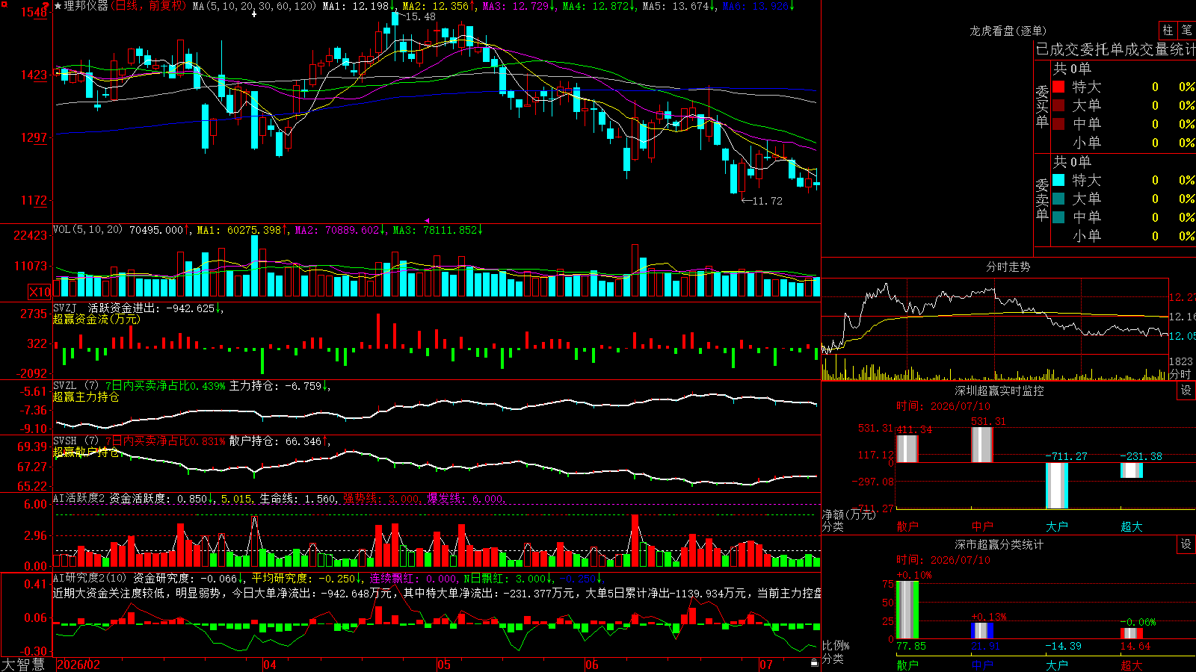Screen dimensions: 1196x672
Task: Click the star icon before 理邦仪器
Action: 58,6
